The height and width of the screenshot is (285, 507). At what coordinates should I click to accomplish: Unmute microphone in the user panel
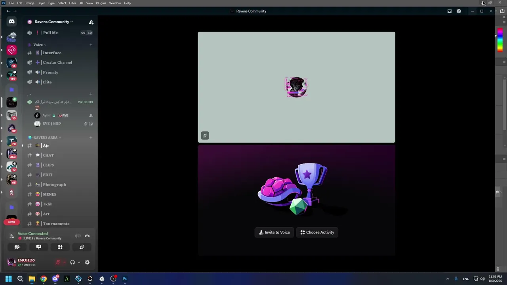pyautogui.click(x=58, y=262)
